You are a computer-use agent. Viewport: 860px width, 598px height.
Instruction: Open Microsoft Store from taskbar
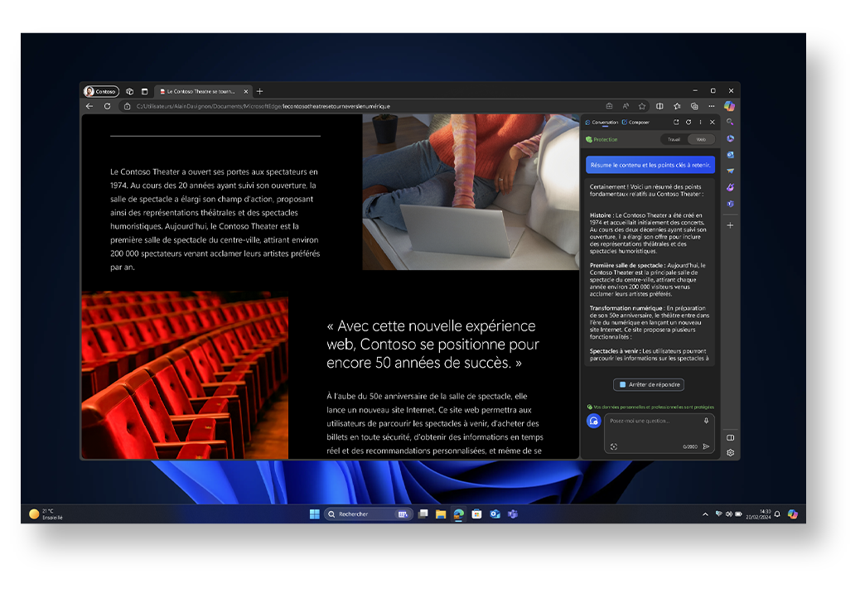(476, 514)
